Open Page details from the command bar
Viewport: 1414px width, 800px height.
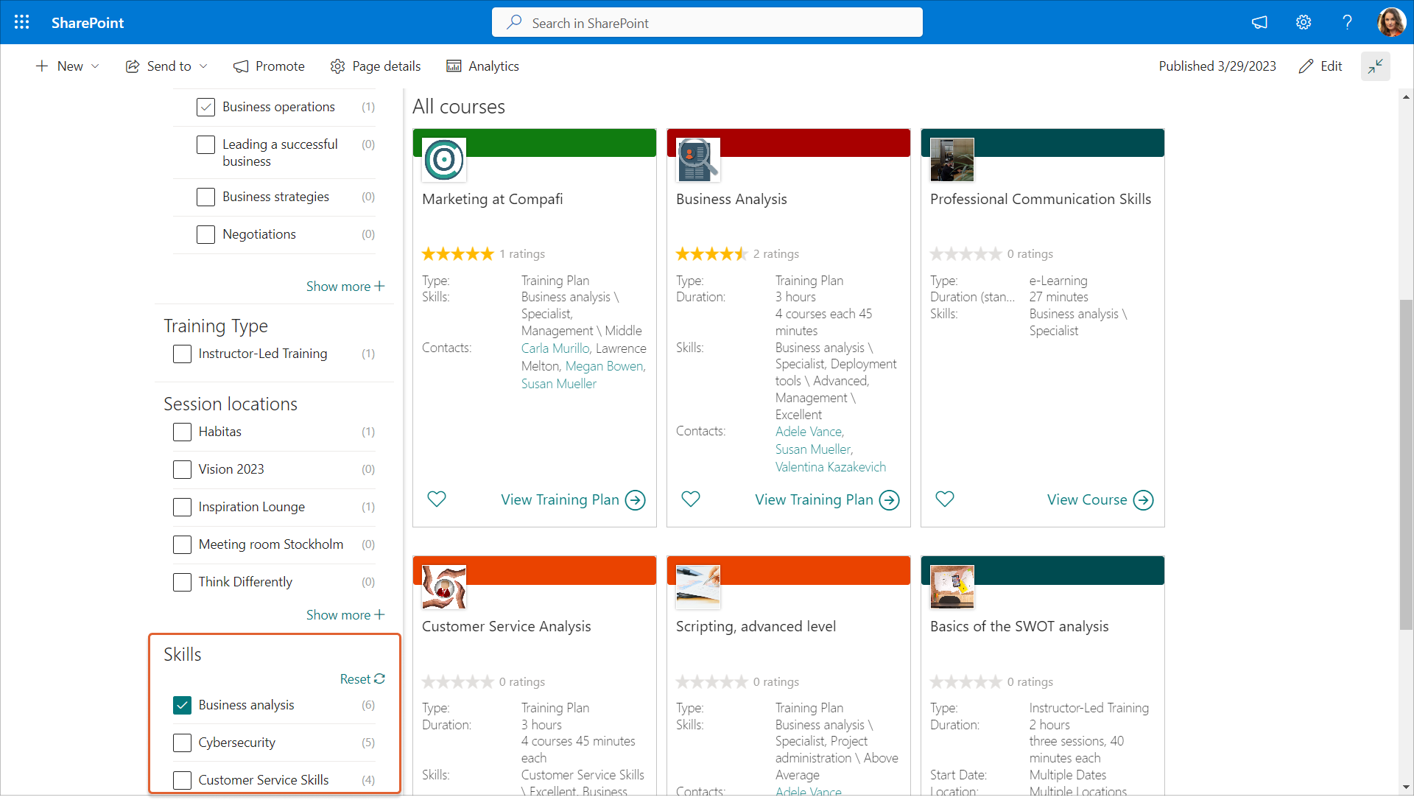coord(376,66)
